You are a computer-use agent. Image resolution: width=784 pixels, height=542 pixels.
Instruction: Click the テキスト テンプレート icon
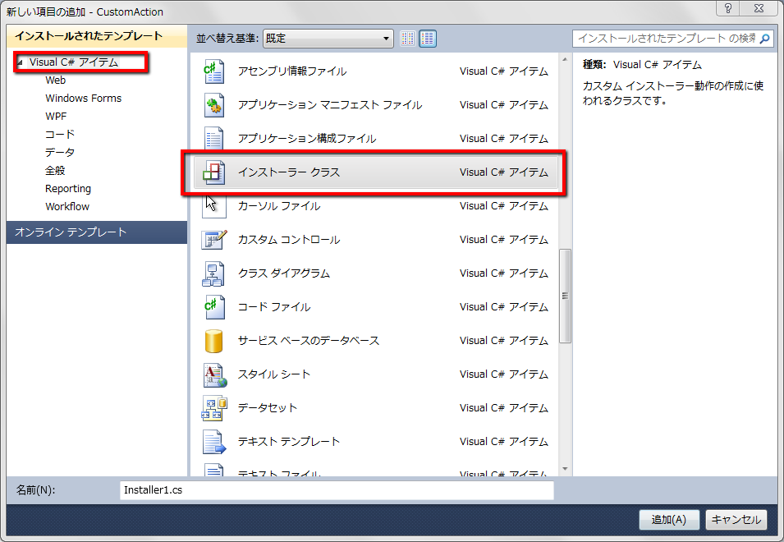pos(214,442)
